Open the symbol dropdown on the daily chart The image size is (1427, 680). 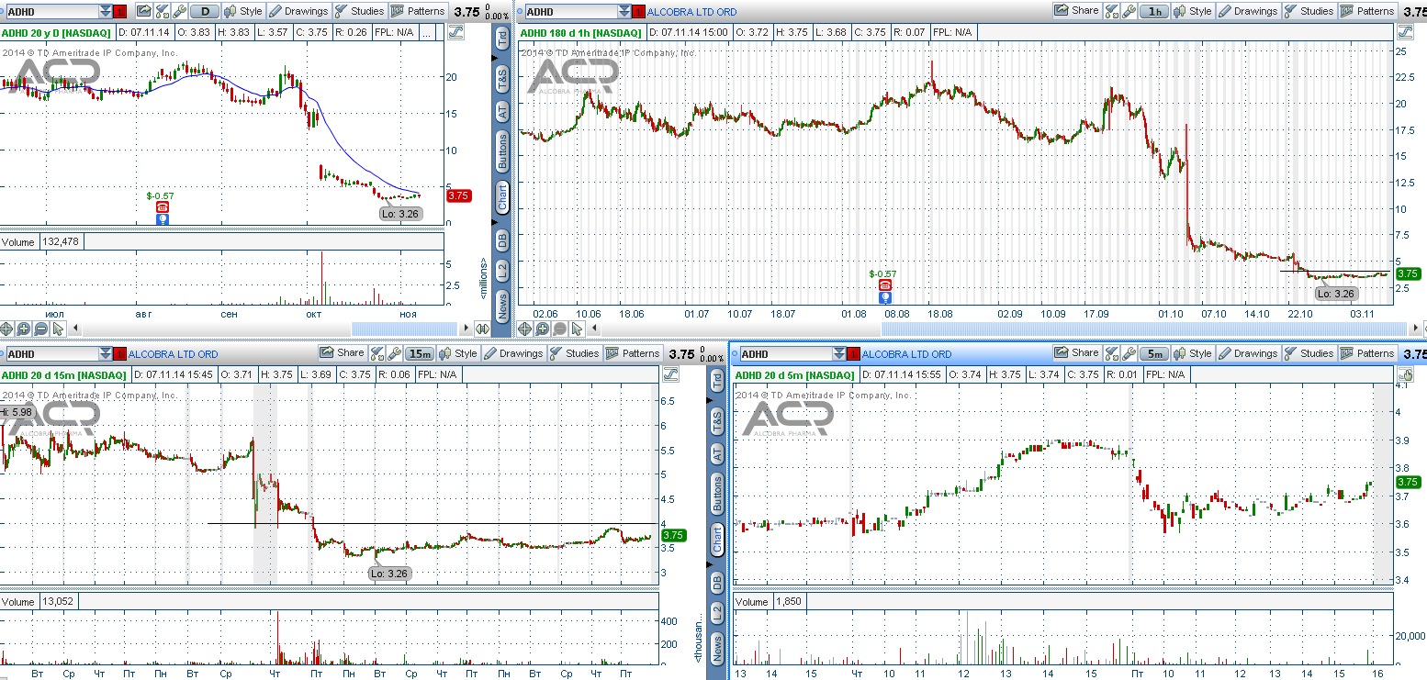pyautogui.click(x=106, y=12)
